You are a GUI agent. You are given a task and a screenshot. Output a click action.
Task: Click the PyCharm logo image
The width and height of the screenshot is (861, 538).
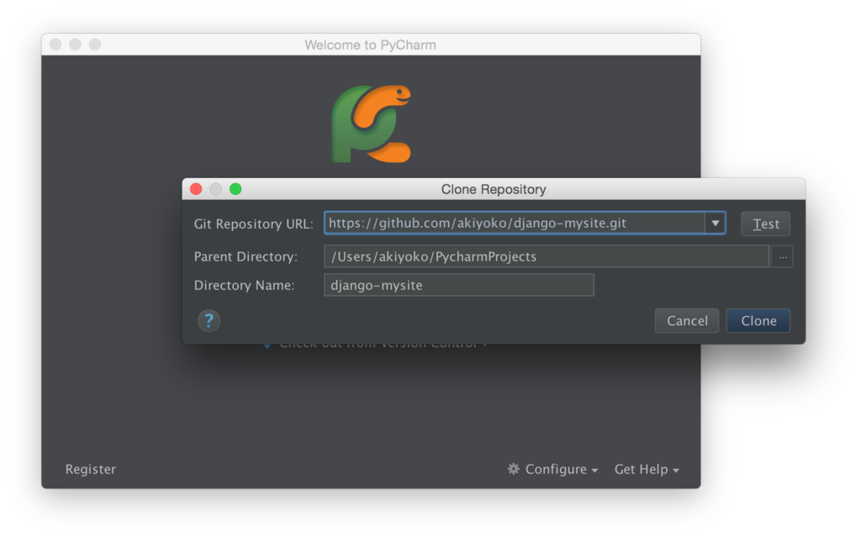(371, 124)
